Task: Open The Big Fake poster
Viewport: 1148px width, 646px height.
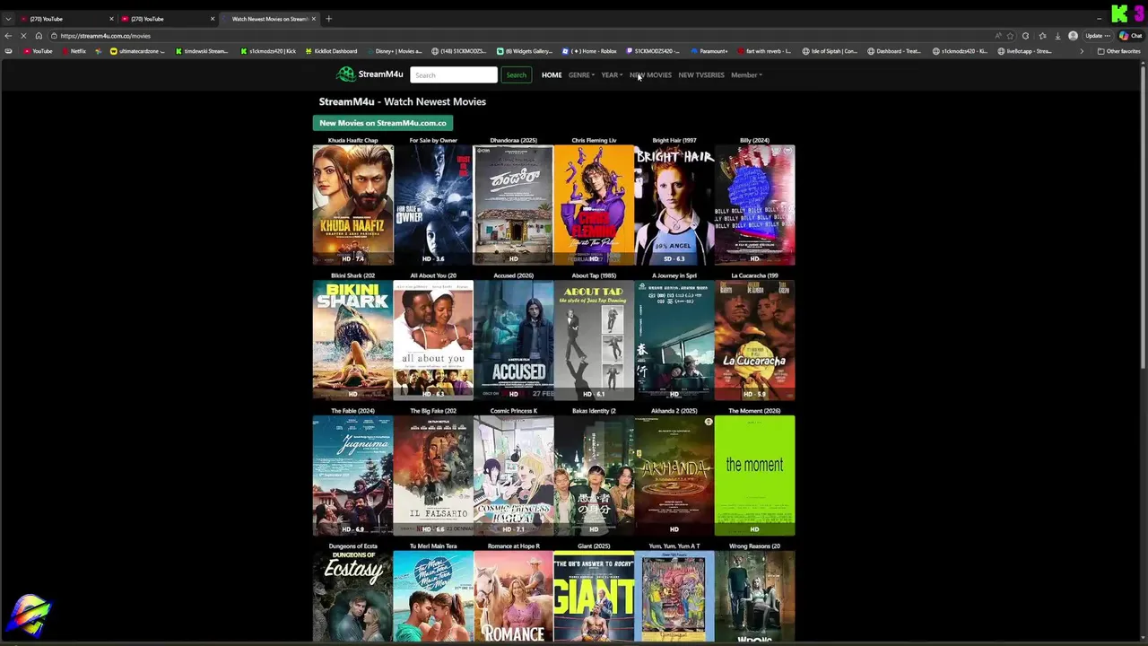Action: click(433, 476)
